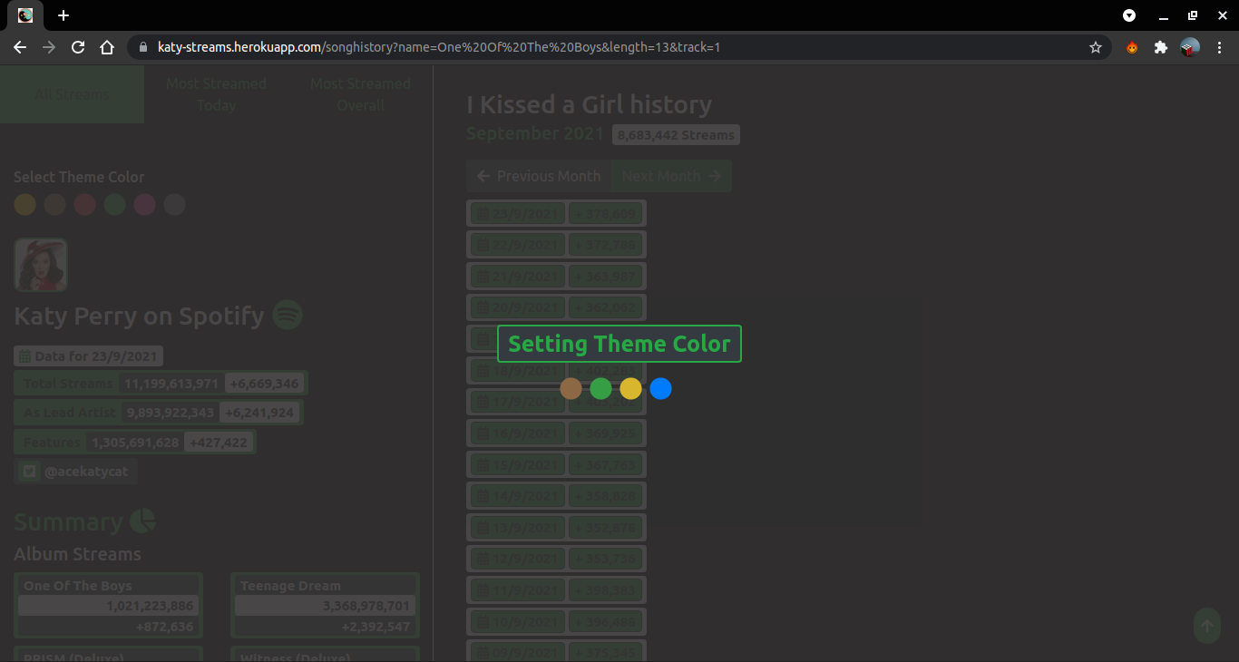The width and height of the screenshot is (1239, 662).
Task: Click the browser address bar URL
Action: pos(439,47)
